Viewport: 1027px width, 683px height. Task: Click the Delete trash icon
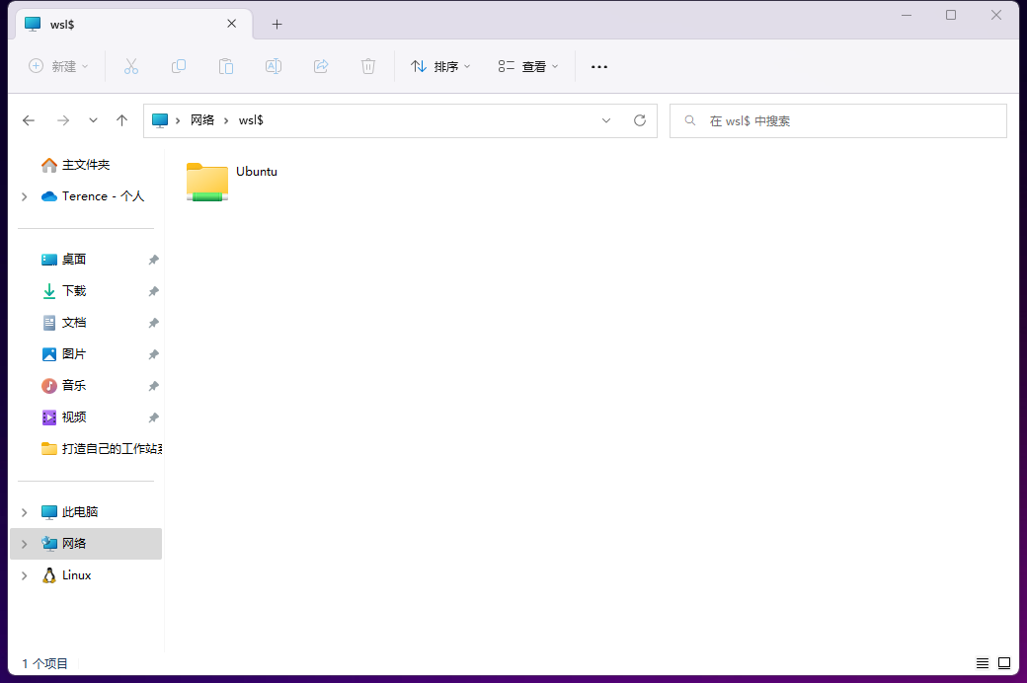pos(368,66)
